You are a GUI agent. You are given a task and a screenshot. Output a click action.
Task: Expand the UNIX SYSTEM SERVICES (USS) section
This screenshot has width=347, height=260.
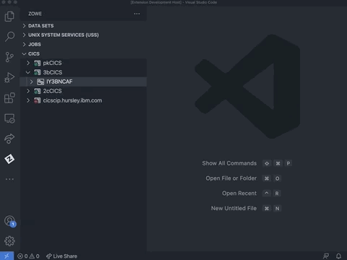tap(24, 35)
